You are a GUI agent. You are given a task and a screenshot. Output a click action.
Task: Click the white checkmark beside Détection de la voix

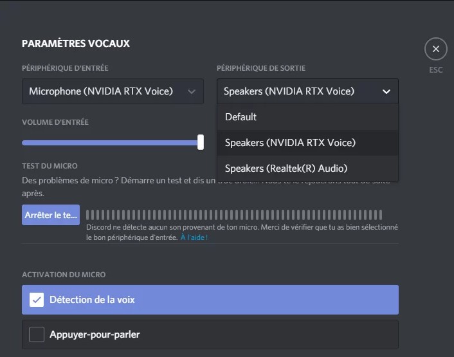click(x=37, y=300)
